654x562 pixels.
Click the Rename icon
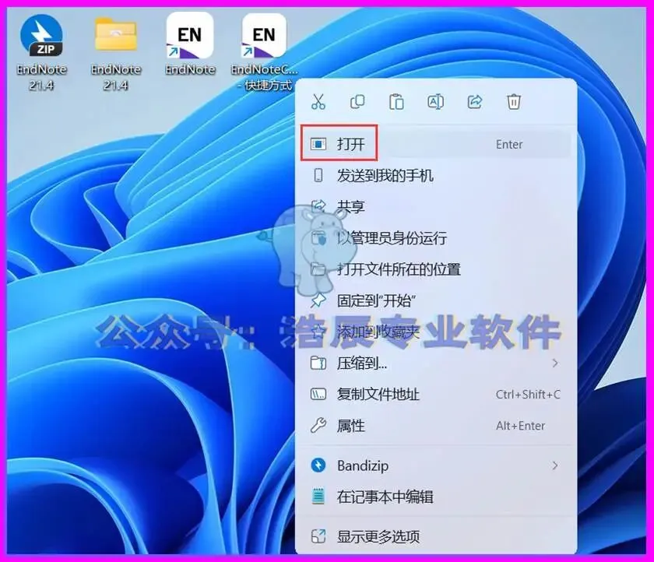pyautogui.click(x=435, y=102)
